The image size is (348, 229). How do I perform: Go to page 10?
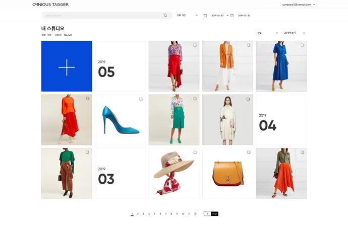pyautogui.click(x=183, y=214)
